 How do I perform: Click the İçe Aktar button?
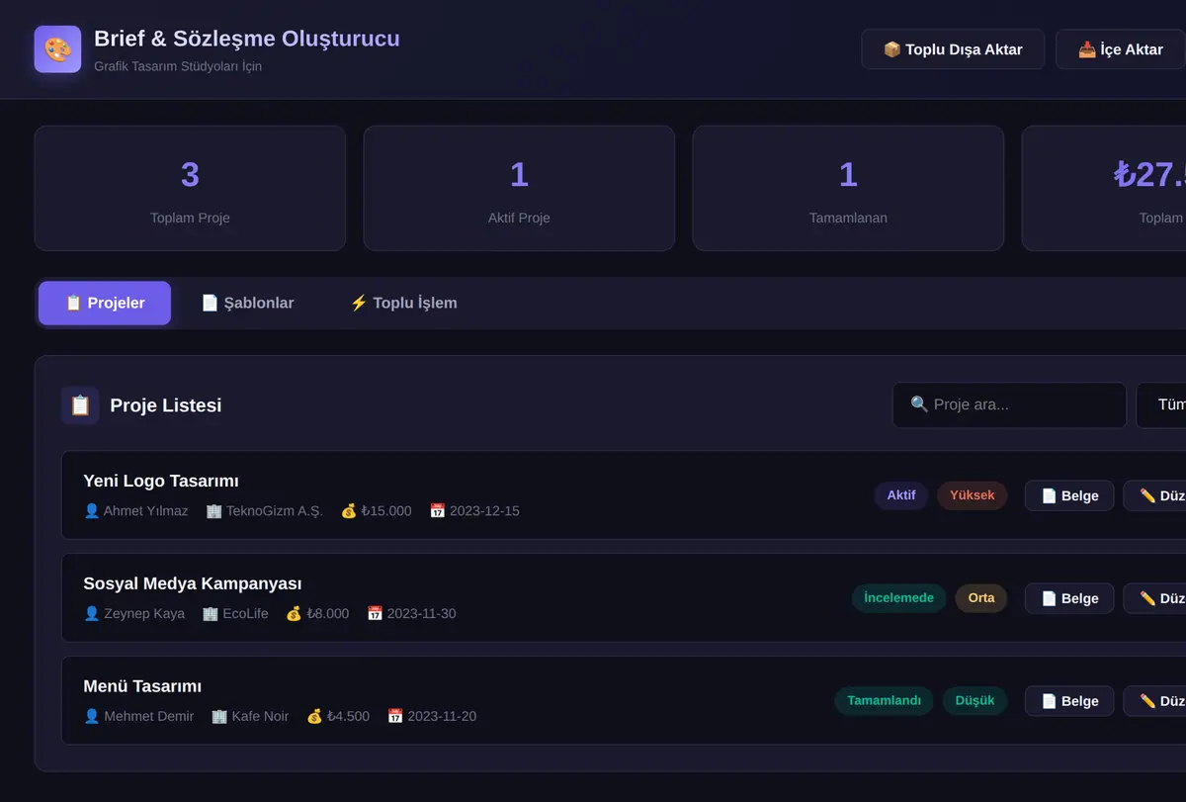coord(1121,49)
